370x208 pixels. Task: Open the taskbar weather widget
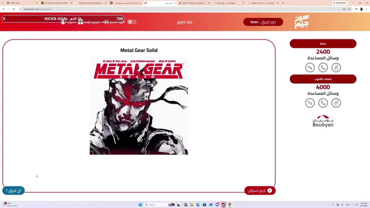(x=10, y=205)
